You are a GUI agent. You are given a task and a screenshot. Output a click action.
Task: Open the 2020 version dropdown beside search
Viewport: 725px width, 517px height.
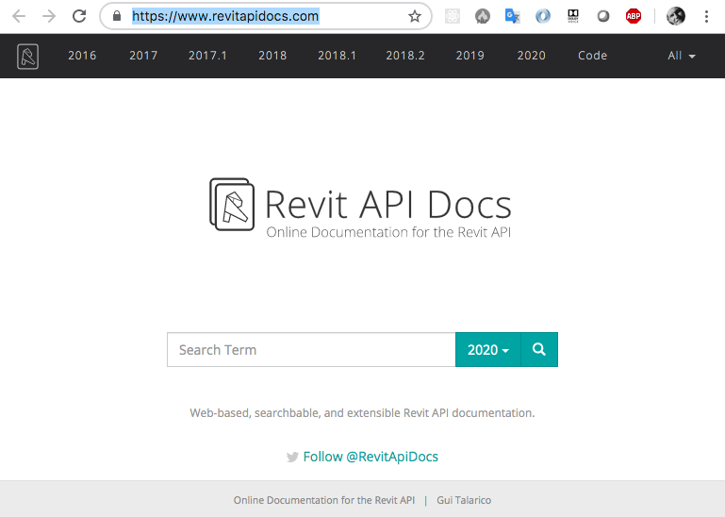point(487,349)
